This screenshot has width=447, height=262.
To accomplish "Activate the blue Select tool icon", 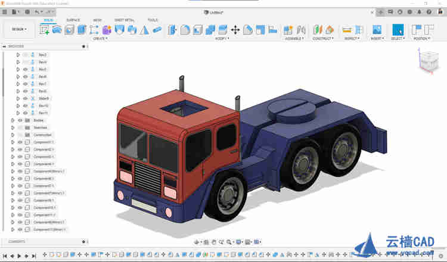I will pyautogui.click(x=398, y=30).
